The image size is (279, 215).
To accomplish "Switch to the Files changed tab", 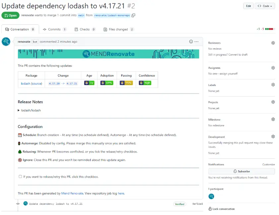I will click(119, 29).
